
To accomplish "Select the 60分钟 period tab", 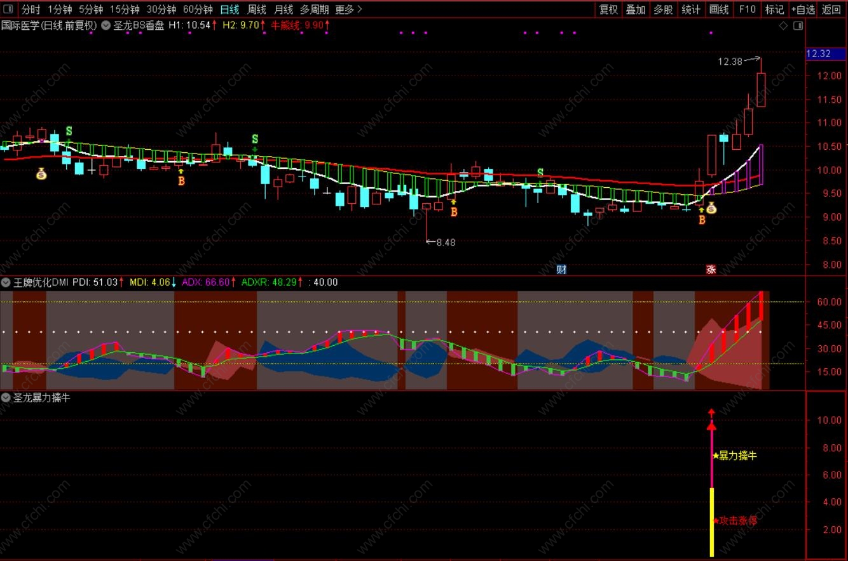I will coord(198,10).
